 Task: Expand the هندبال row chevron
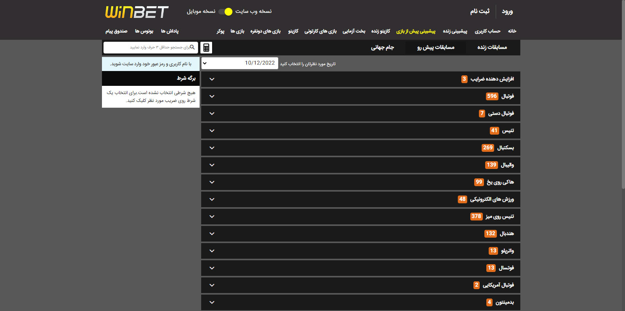(x=212, y=234)
